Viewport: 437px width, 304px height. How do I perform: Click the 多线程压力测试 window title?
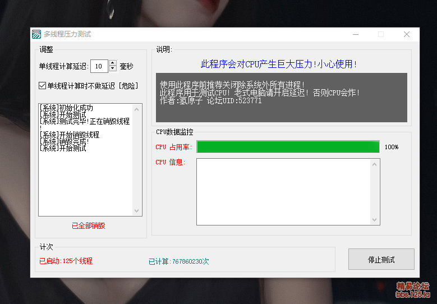[x=67, y=34]
